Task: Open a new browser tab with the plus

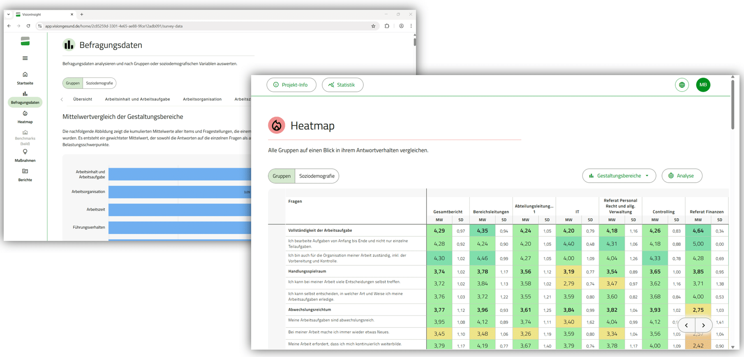Action: pyautogui.click(x=82, y=14)
